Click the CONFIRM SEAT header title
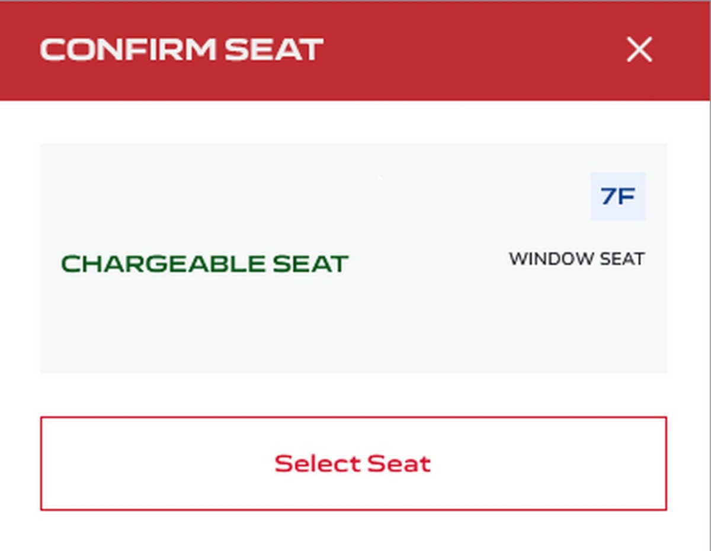 [181, 50]
